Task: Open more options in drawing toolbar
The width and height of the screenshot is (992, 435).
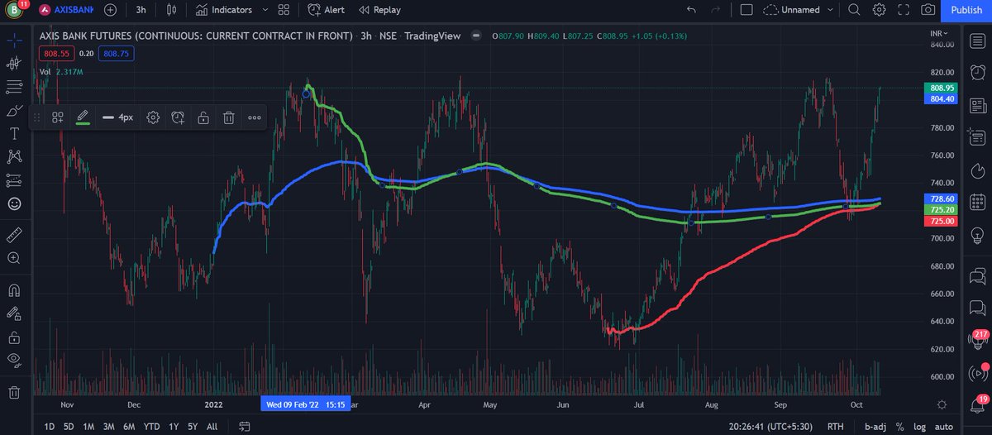Action: [x=254, y=117]
